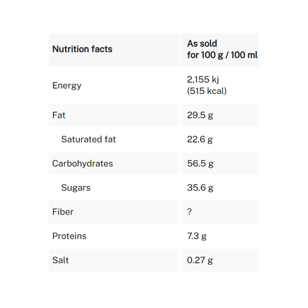Select the Sugars row label

(75, 187)
